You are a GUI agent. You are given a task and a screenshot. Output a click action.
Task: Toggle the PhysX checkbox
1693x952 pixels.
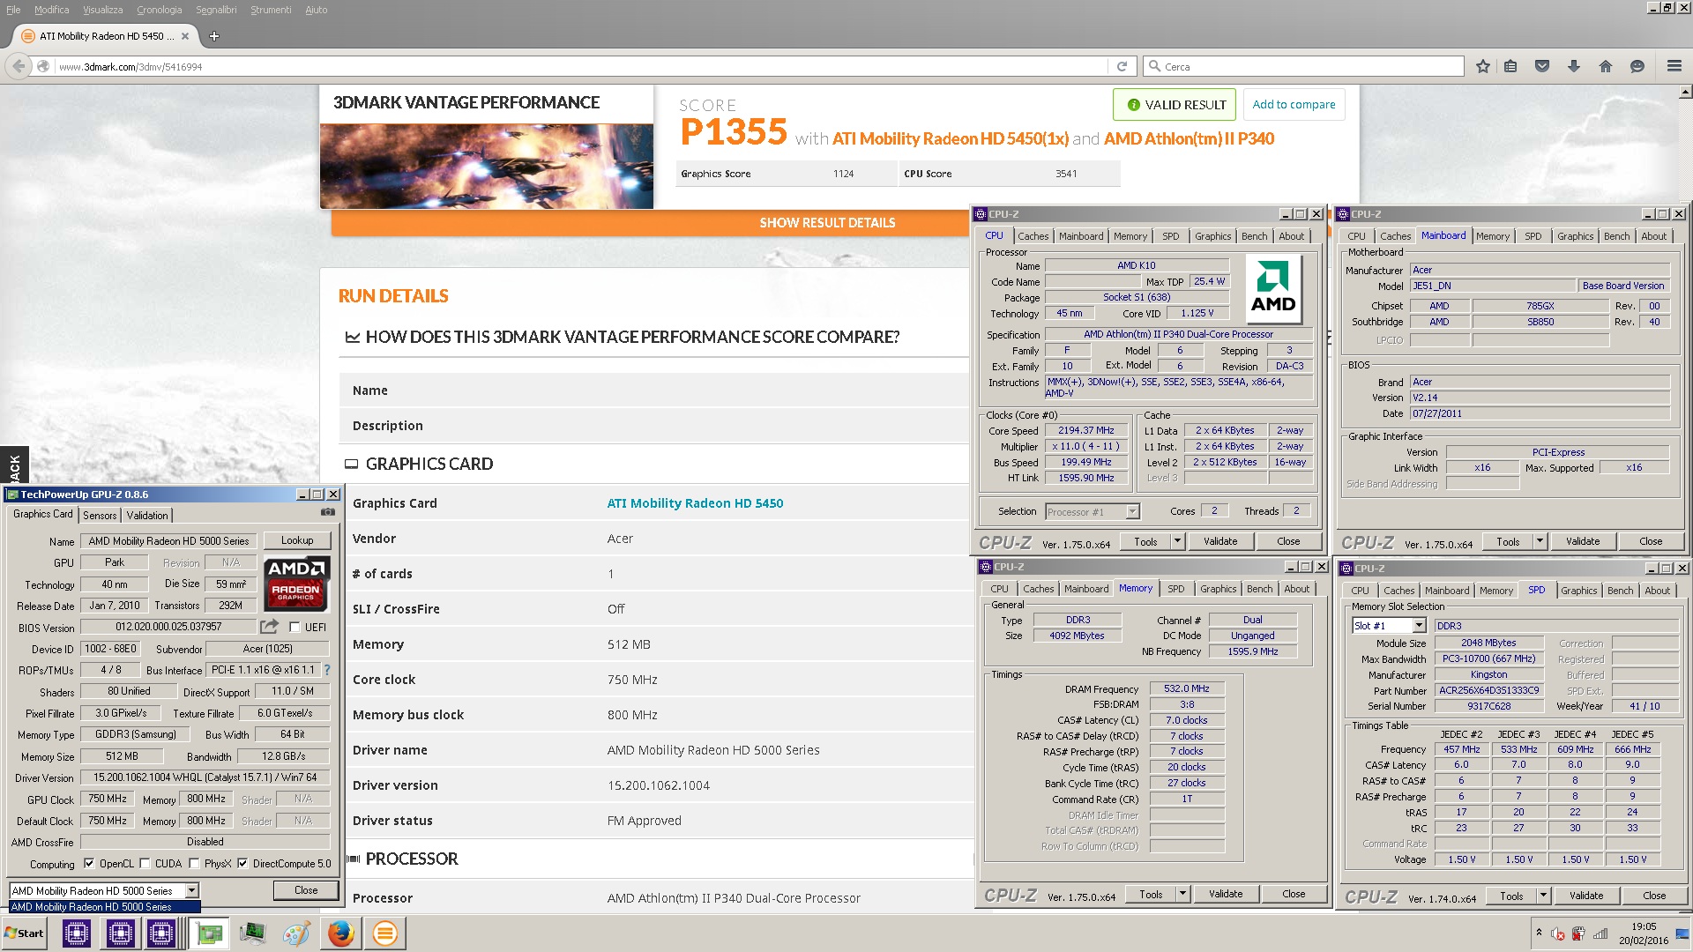194,864
